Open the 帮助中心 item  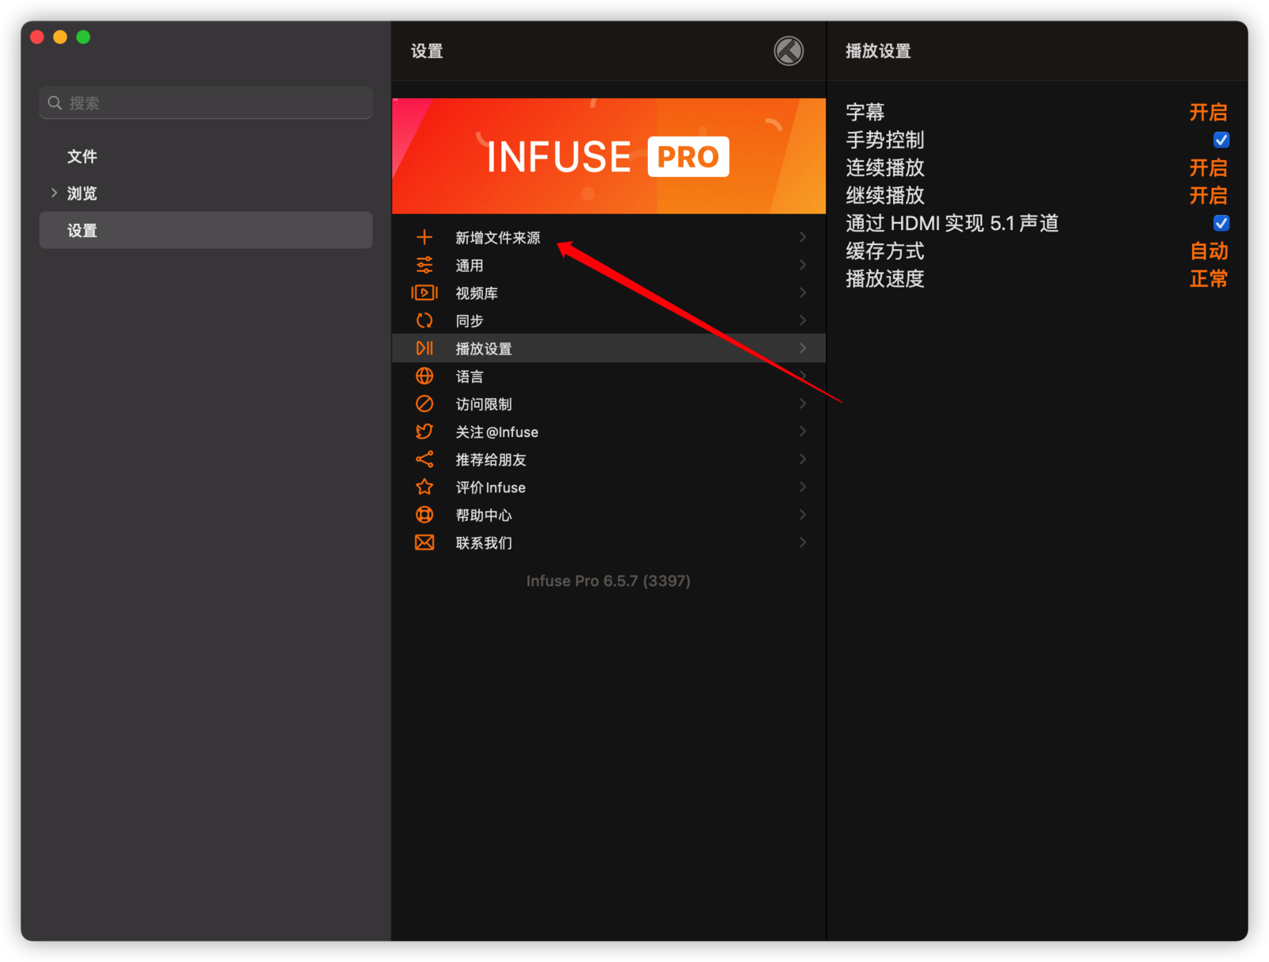tap(608, 515)
